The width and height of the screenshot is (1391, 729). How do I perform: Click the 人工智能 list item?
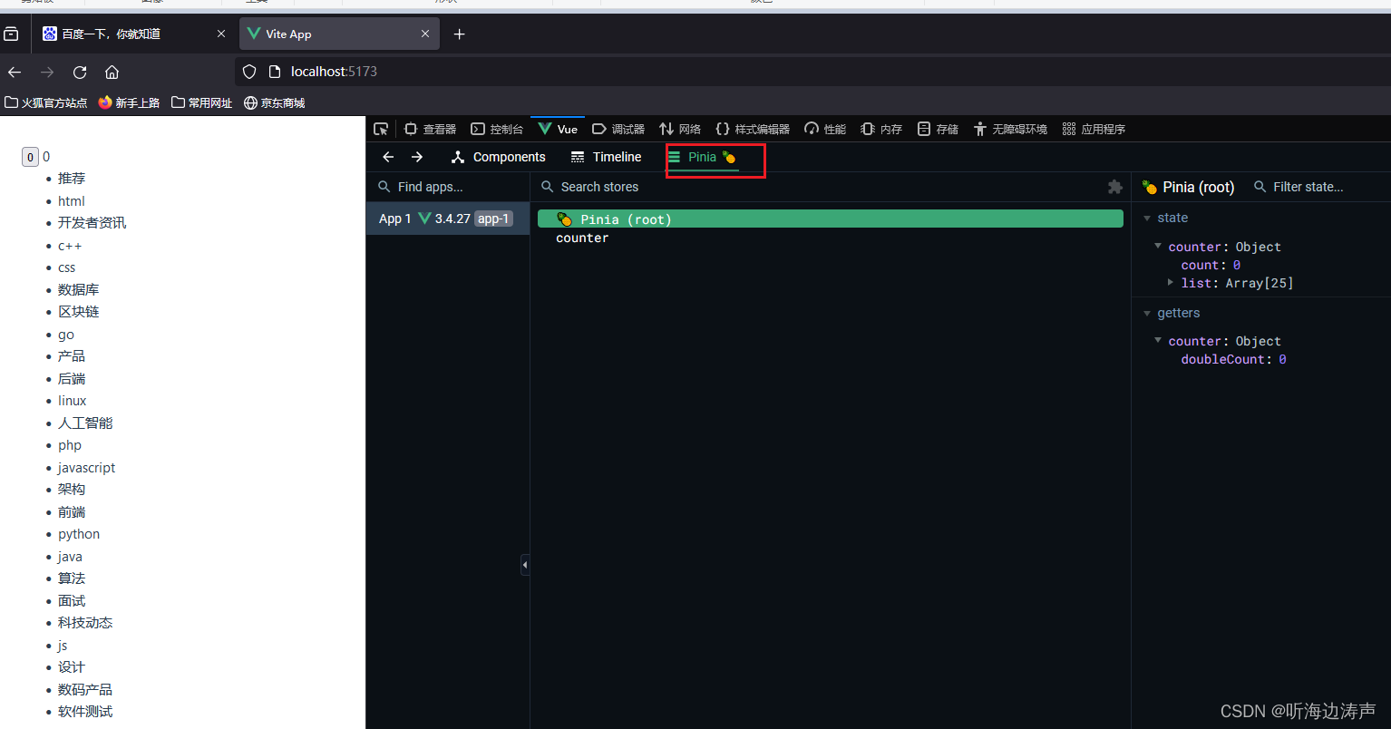coord(85,423)
